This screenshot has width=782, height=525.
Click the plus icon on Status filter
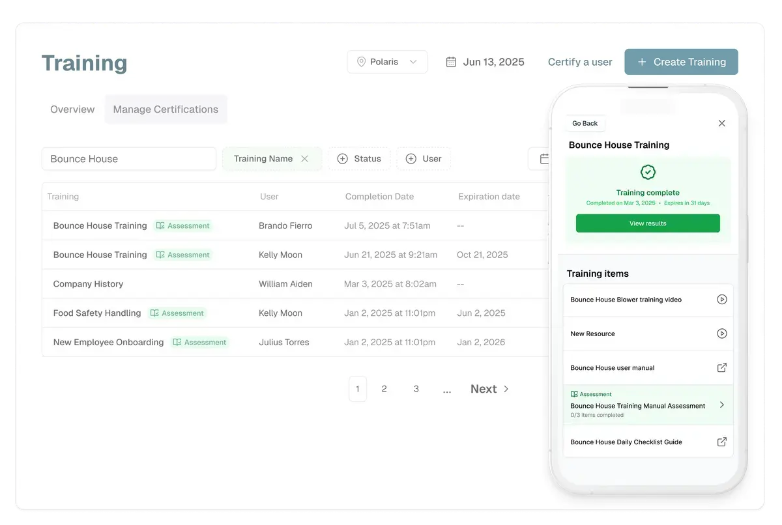342,159
